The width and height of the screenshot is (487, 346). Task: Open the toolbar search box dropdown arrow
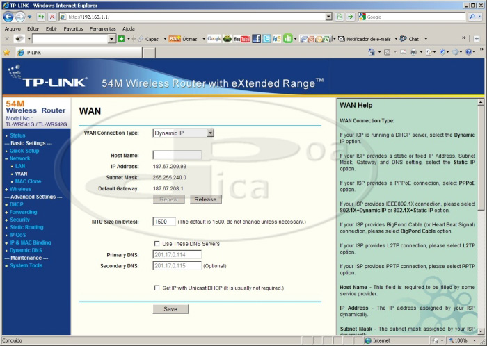pyautogui.click(x=112, y=39)
